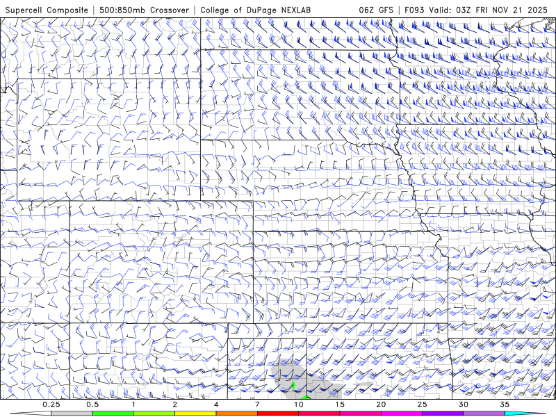Click the legend value "30"
The height and width of the screenshot is (417, 556).
[x=463, y=404]
